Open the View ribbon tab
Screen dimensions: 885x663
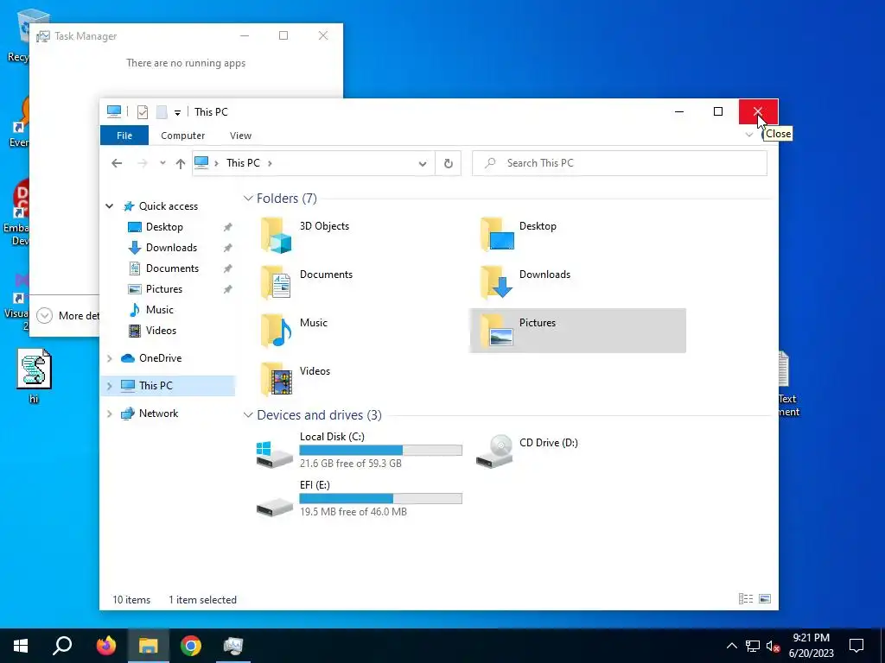pyautogui.click(x=240, y=136)
